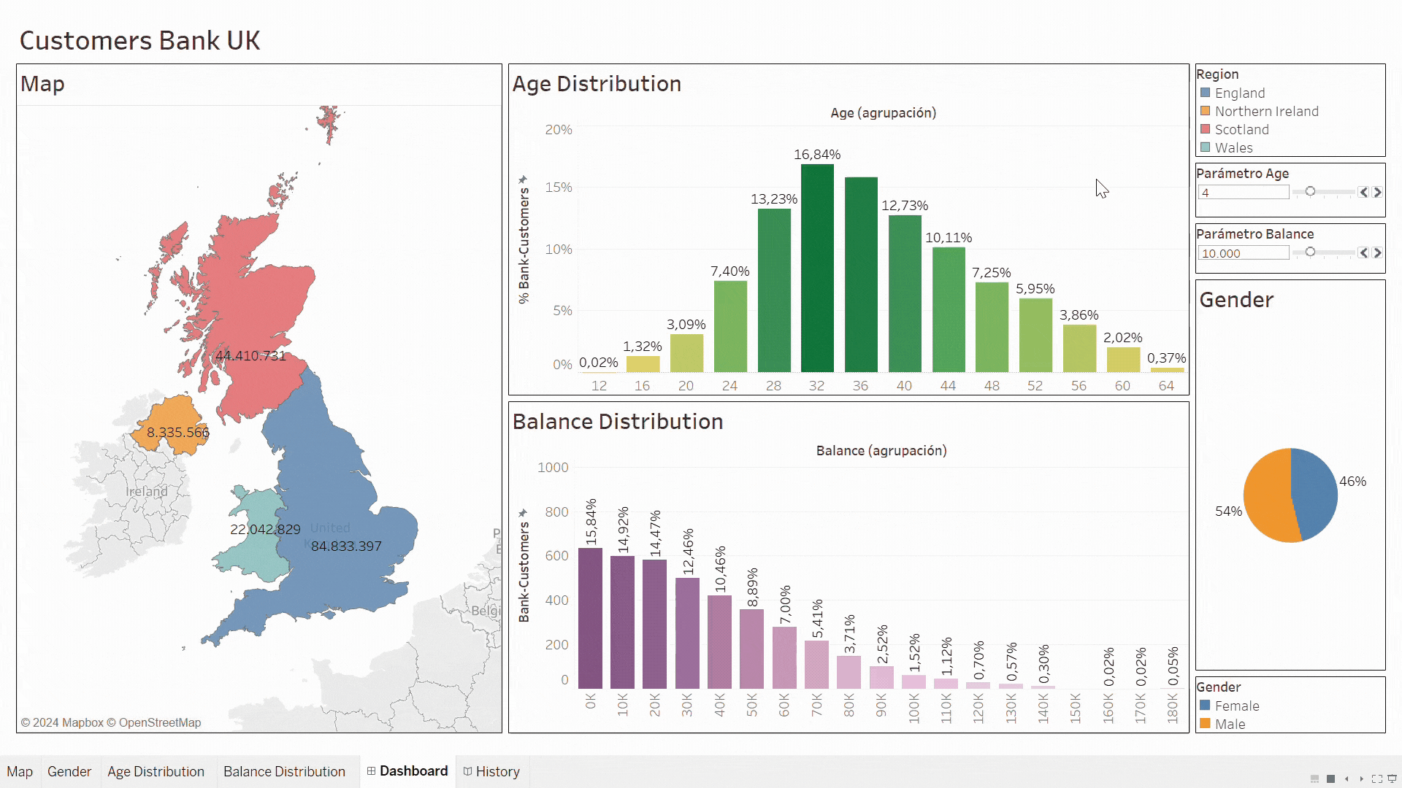Highlight Scotland in the Region legend
The width and height of the screenshot is (1402, 788).
pos(1241,129)
